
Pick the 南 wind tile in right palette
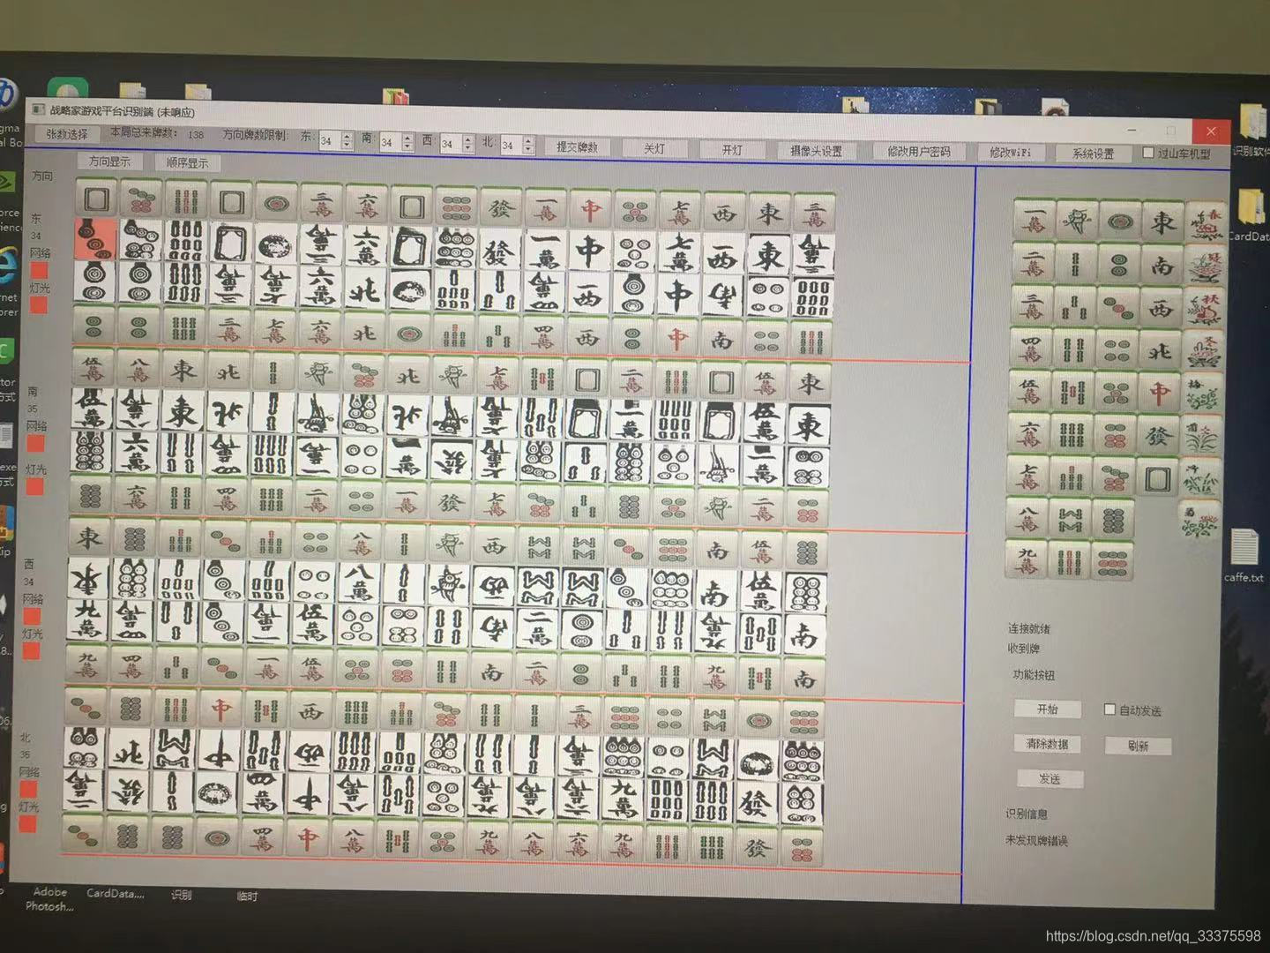1162,265
